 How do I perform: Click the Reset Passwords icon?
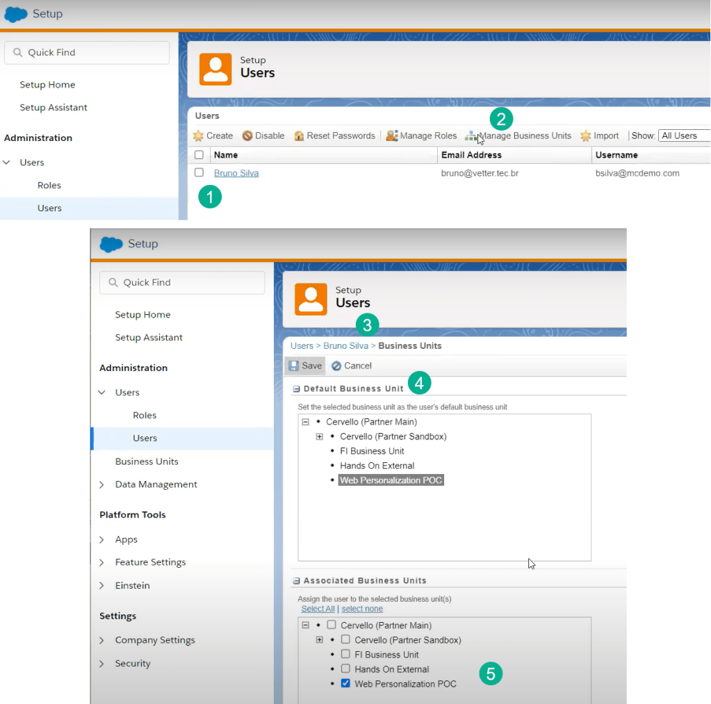coord(299,136)
